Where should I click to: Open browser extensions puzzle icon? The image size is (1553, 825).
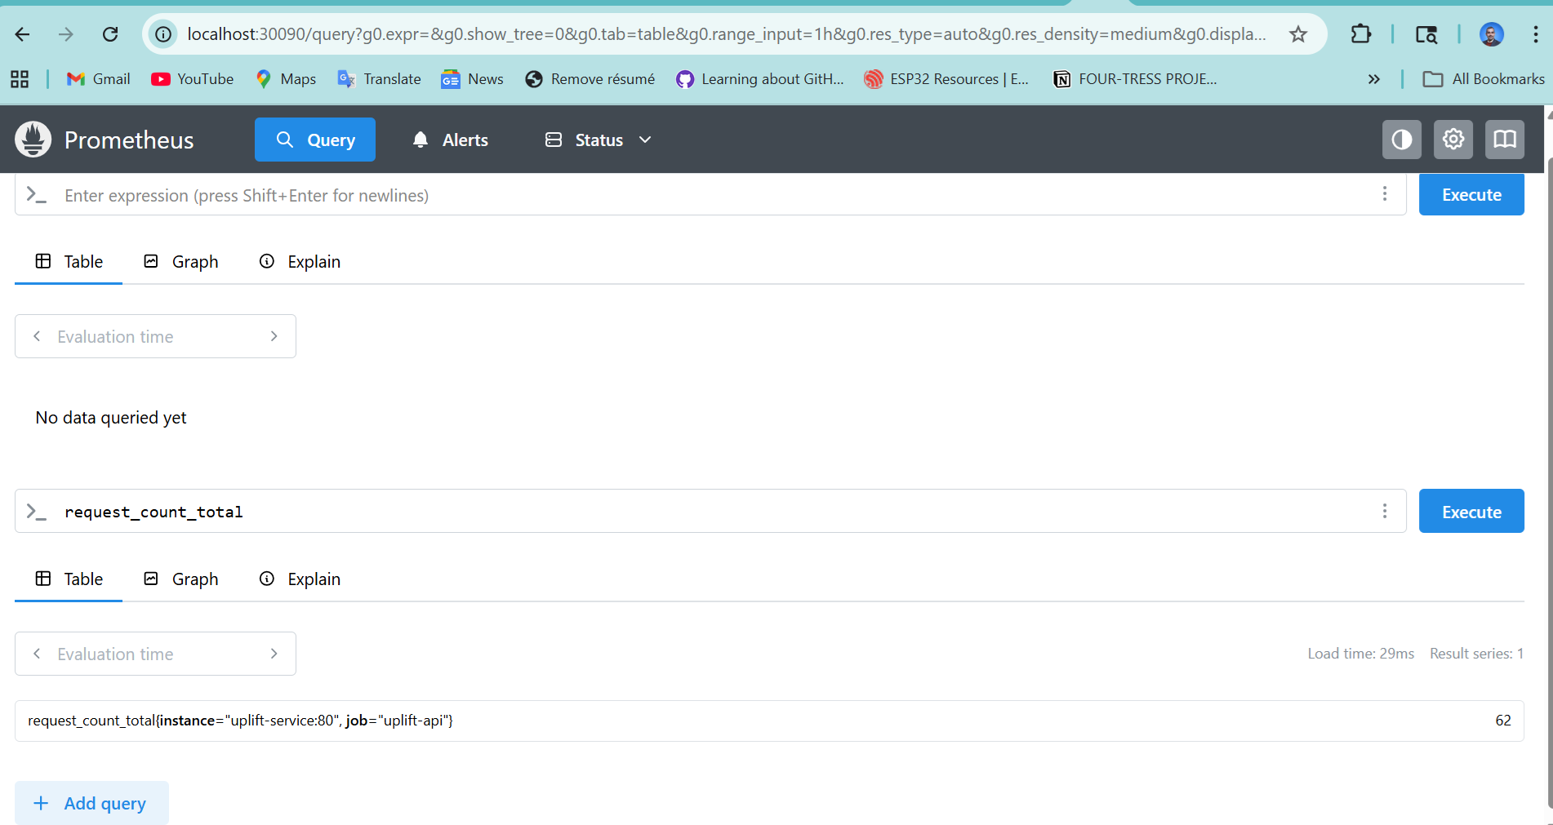coord(1360,34)
